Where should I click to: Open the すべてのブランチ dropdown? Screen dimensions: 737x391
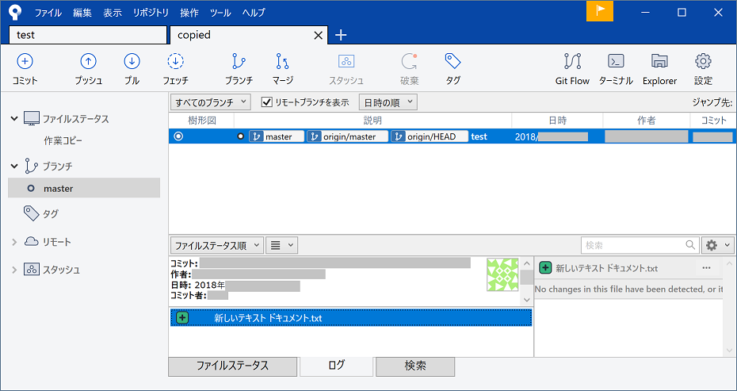click(211, 102)
